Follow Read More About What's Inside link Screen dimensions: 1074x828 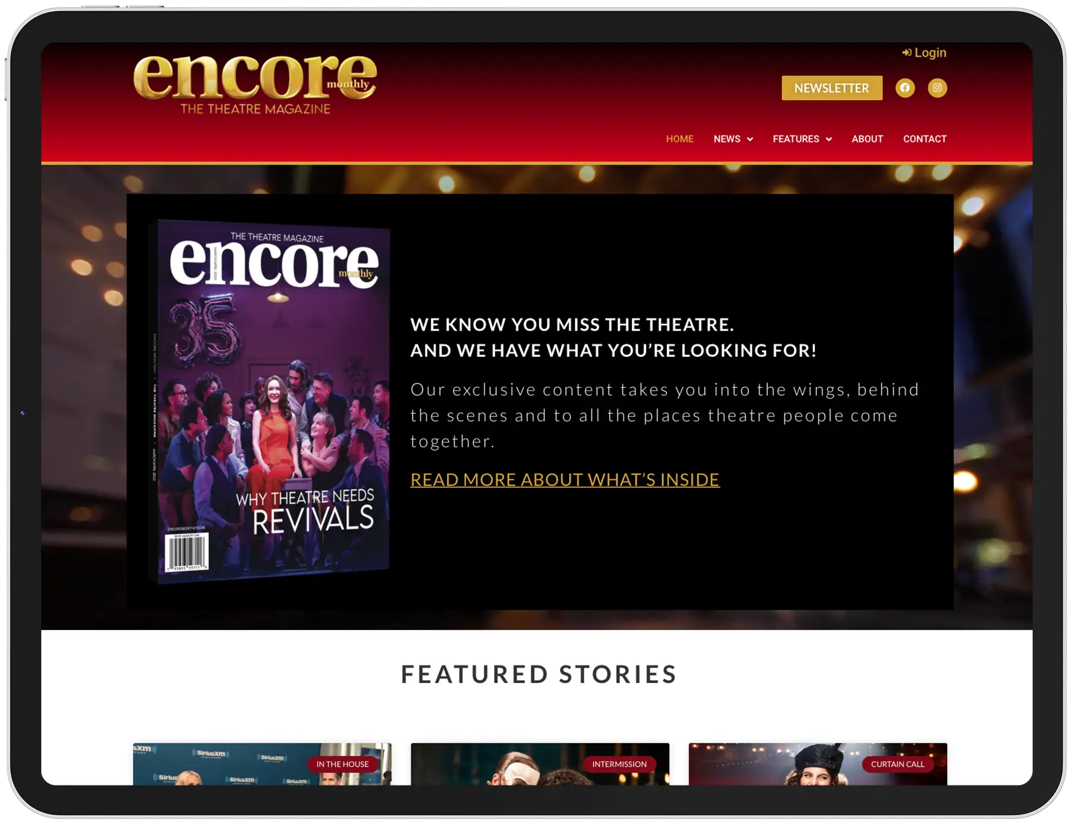tap(564, 480)
